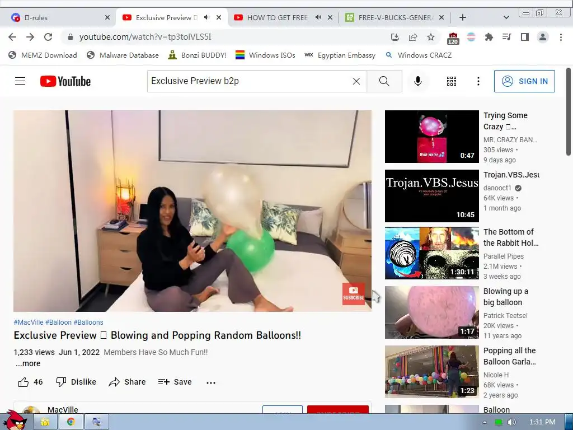Install app icon in address bar
573x430 pixels.
[x=394, y=37]
